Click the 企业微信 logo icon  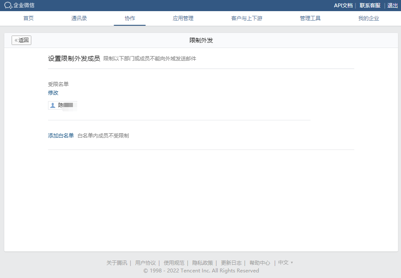coord(8,6)
